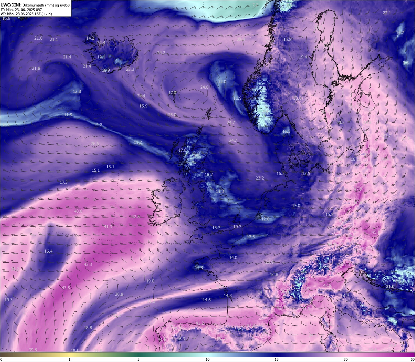Click the 19.0 value in the Bay of Biscay
415x362 pixels.
click(x=150, y=281)
